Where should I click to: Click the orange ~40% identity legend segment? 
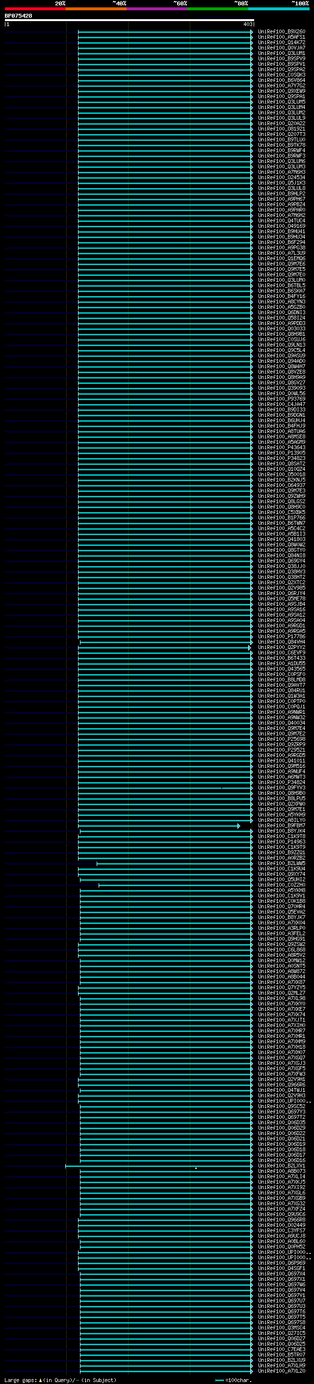pyautogui.click(x=96, y=9)
